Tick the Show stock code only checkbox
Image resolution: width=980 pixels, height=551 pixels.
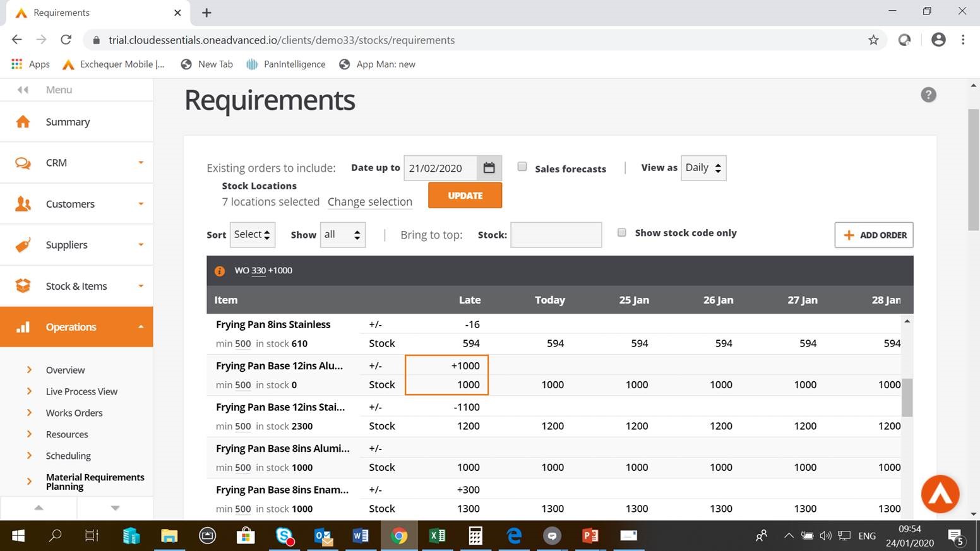[x=622, y=232]
